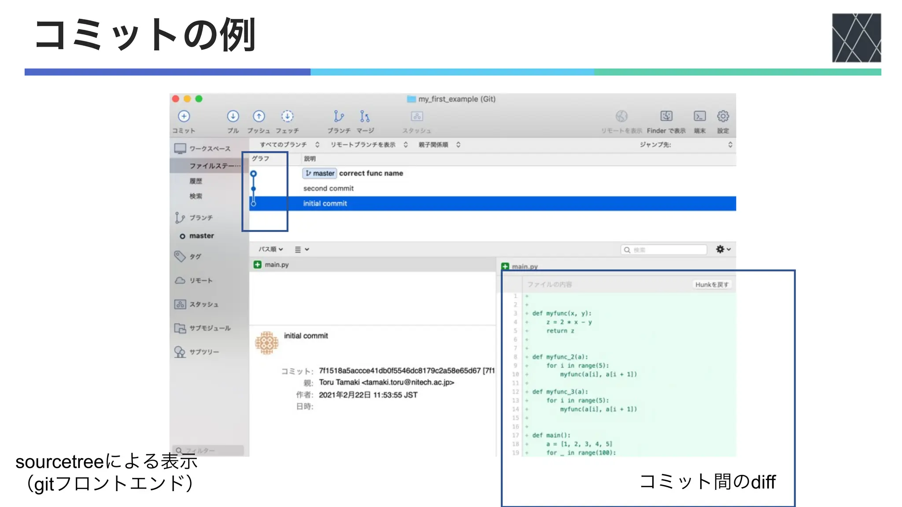
Task: Click the Stash (スタッシュ) toolbar icon
Action: 417,116
